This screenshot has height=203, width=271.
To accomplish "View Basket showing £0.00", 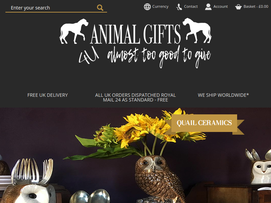I will (256, 6).
